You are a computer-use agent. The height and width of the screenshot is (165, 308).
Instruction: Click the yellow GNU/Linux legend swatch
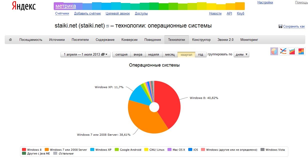click(146, 150)
